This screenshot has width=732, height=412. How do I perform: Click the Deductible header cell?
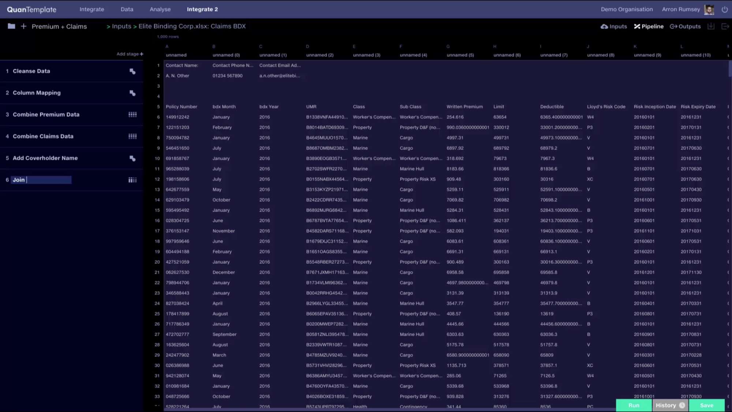click(552, 107)
